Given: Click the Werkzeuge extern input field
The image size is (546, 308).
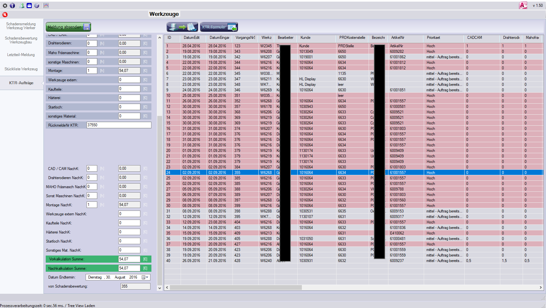Looking at the screenshot, I should (129, 80).
